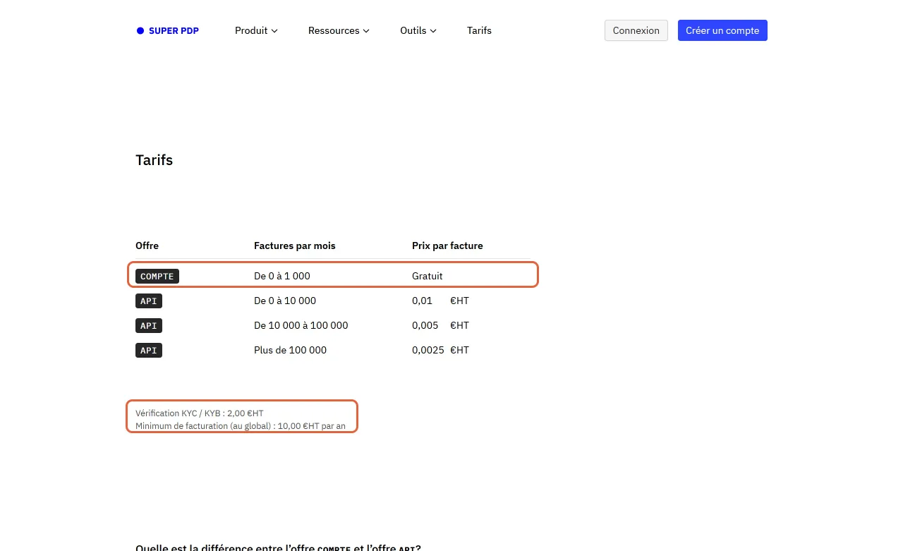Click the Factures par mois column header
The image size is (903, 551).
coord(295,246)
